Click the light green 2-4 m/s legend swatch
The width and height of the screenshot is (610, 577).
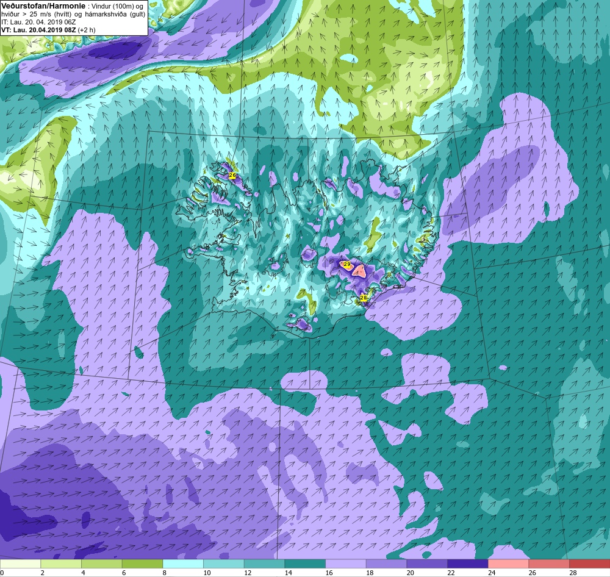(61, 564)
